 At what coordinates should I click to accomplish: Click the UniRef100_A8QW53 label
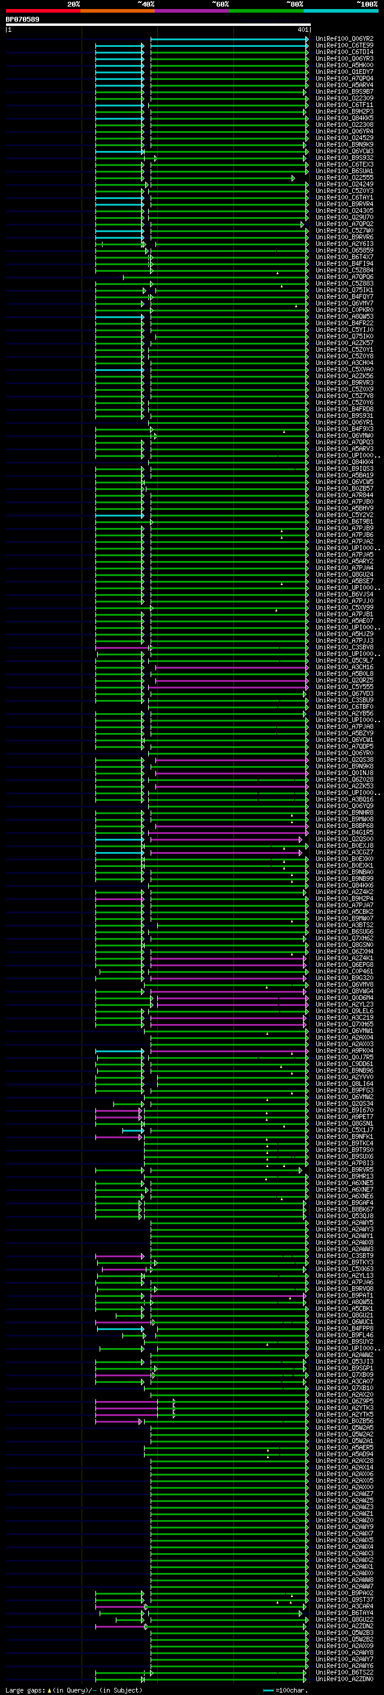344,316
